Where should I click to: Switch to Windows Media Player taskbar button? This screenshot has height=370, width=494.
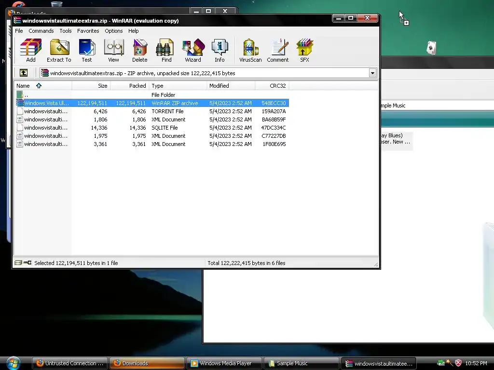point(224,363)
